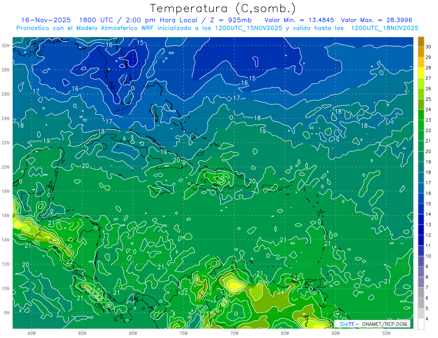438x338 pixels.
Task: Click the '24N' latitude axis label
Action: coord(6,119)
